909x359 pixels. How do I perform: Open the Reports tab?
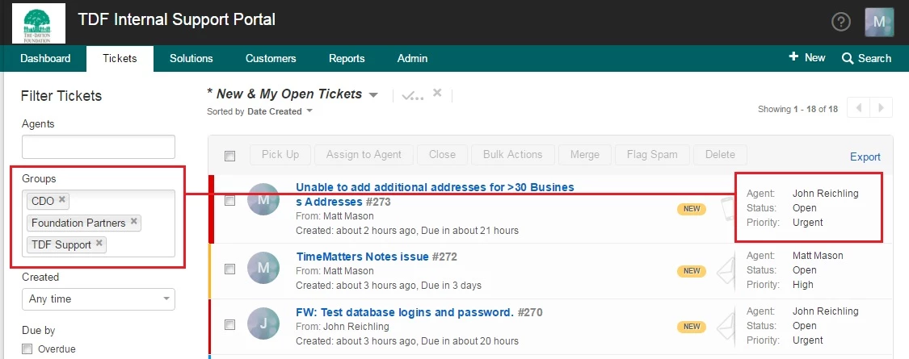coord(347,58)
